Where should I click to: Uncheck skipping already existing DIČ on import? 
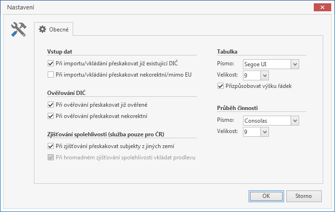[50, 63]
